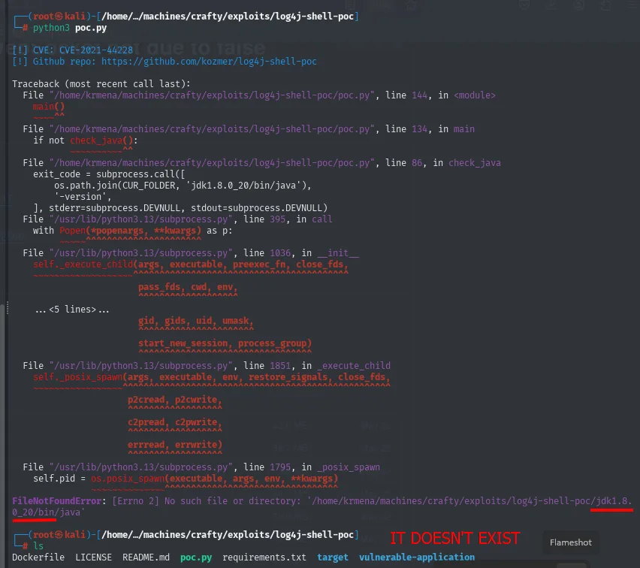Click the Flameshot tooltip label
The height and width of the screenshot is (568, 640).
coord(570,542)
